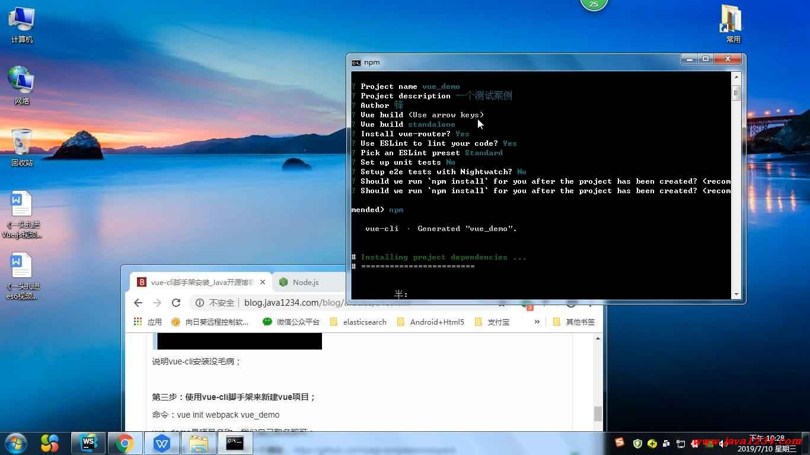This screenshot has height=455, width=810.
Task: Close the vue-cli脚手架安装 tab
Action: coord(263,282)
